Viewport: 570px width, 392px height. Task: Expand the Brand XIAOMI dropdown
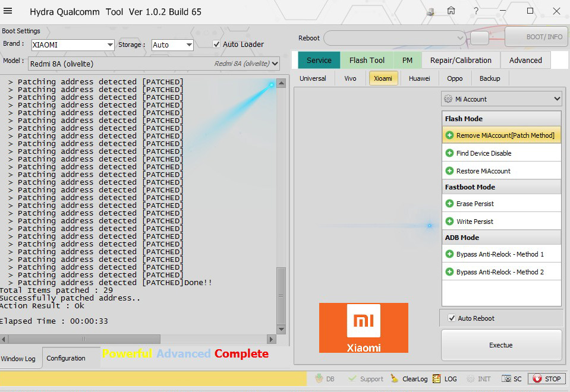coord(110,45)
